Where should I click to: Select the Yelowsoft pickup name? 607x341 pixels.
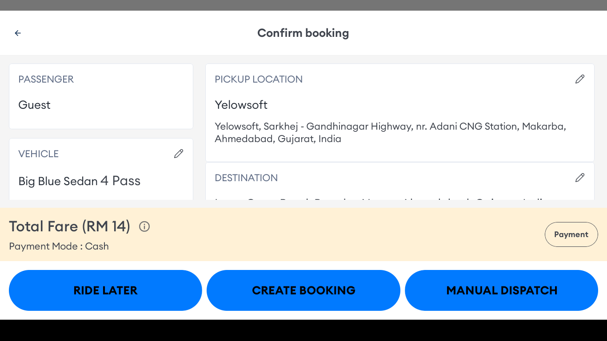[x=241, y=105]
